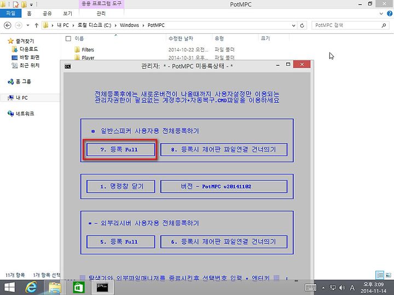The width and height of the screenshot is (394, 295).
Task: Switch to details view layout icon
Action: pos(380,275)
